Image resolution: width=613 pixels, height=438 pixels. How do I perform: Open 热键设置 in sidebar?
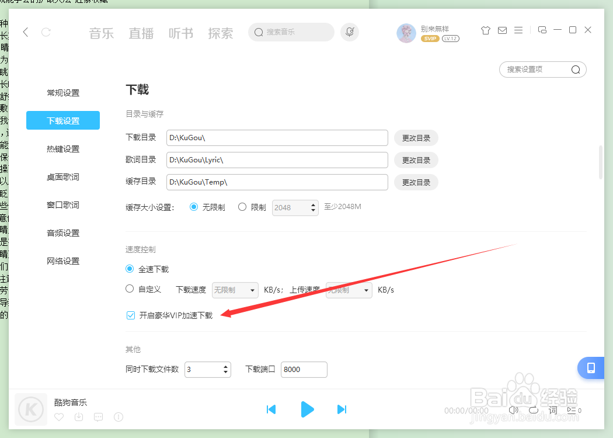pyautogui.click(x=63, y=148)
